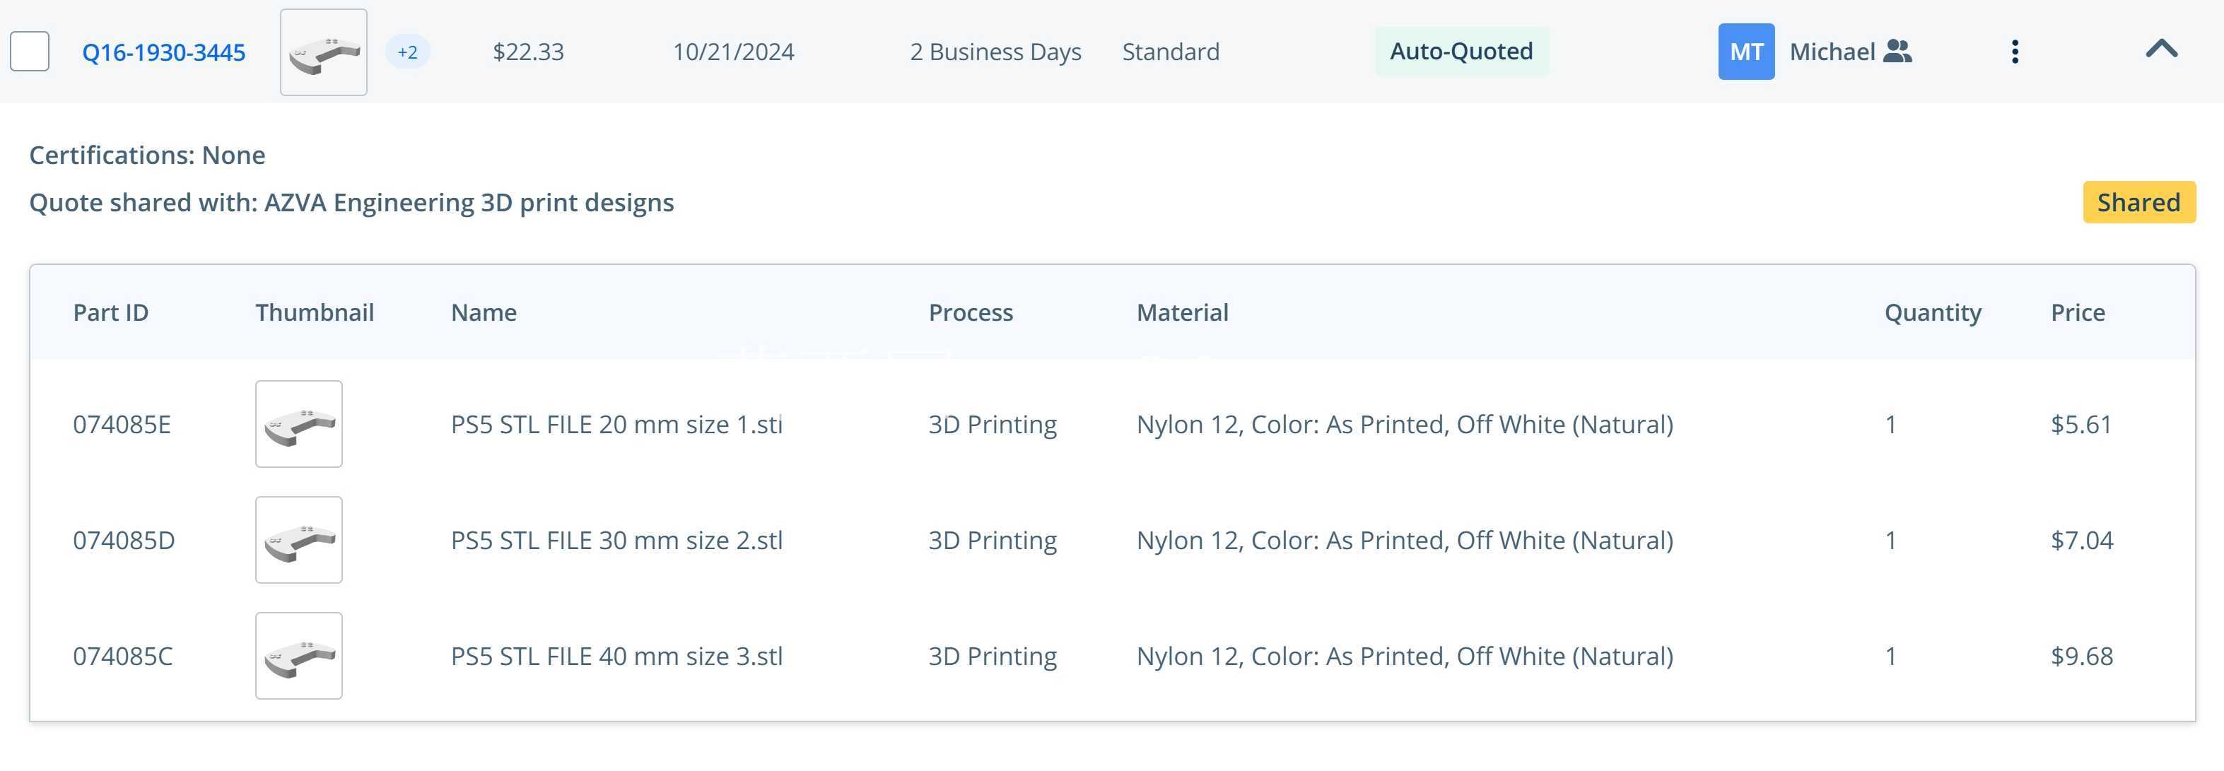The width and height of the screenshot is (2224, 771).
Task: Click the quote date 10/21/2024
Action: click(733, 52)
